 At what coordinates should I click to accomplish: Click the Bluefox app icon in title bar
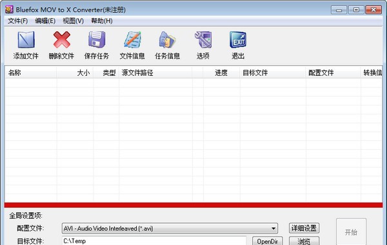[x=9, y=10]
